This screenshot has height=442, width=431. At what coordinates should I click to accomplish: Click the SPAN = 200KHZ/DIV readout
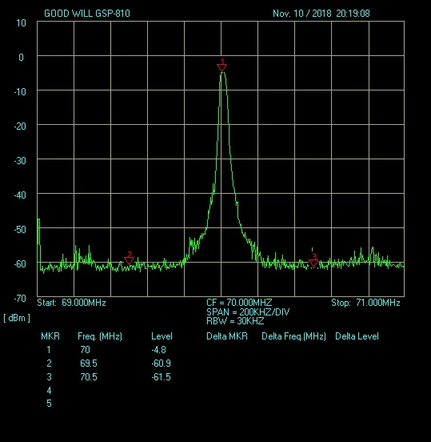tap(248, 312)
